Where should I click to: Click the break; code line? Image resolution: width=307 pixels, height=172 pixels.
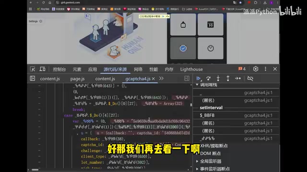pos(79,109)
